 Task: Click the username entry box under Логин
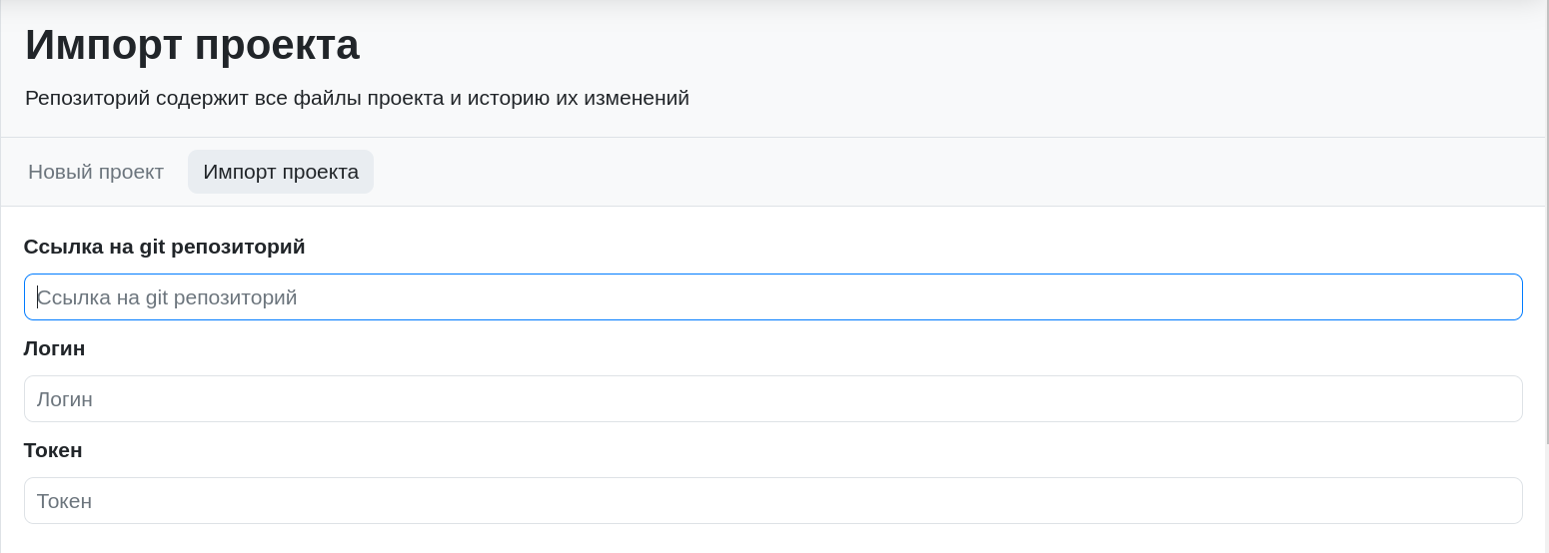[774, 399]
